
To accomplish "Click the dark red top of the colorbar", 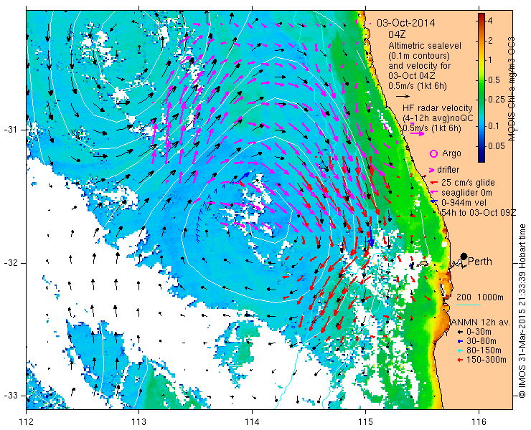I will pos(481,16).
